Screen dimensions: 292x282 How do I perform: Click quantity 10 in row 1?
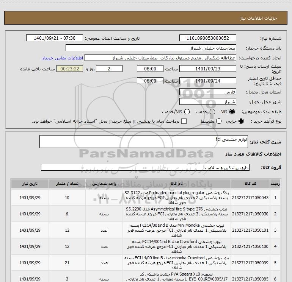[67, 198]
